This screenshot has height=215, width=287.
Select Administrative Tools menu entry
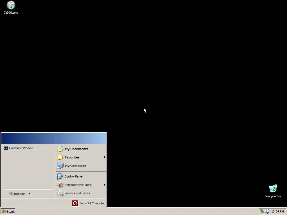click(81, 185)
